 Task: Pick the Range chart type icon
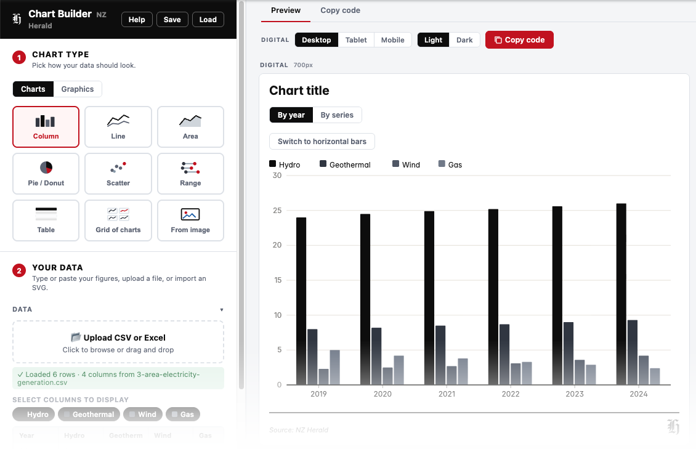click(190, 168)
